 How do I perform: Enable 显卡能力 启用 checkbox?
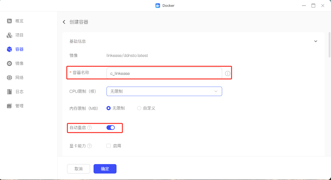point(109,146)
